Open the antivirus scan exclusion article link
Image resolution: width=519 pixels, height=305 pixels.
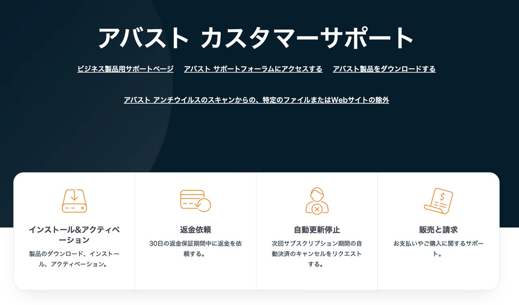pyautogui.click(x=256, y=100)
